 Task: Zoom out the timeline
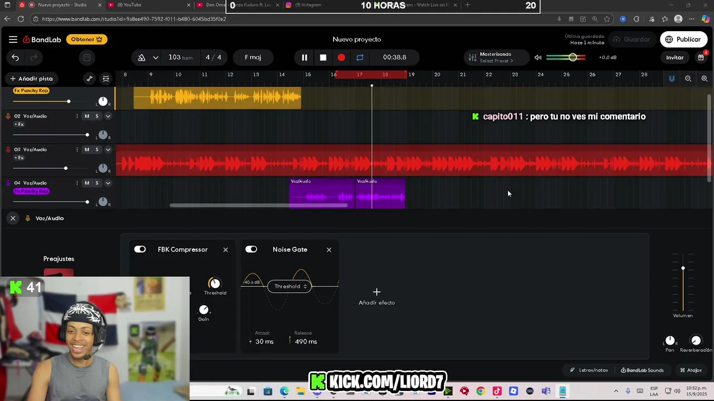(688, 79)
